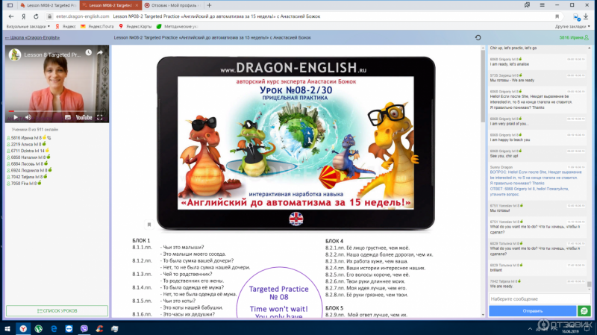Switch to the Отзовик profile tab

click(x=172, y=5)
